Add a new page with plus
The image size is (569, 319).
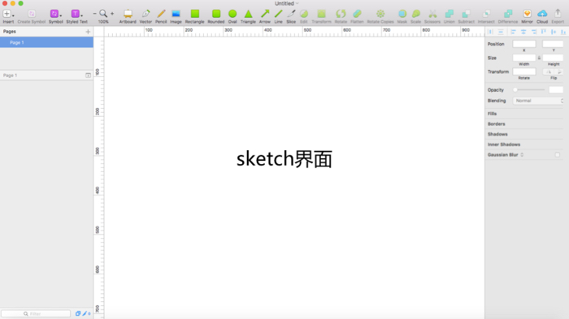click(x=88, y=32)
